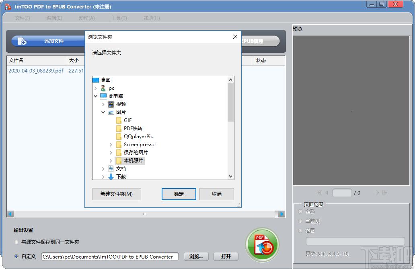Click the 本机照片 folder icon
Screen dimensions: 415x269
point(119,161)
